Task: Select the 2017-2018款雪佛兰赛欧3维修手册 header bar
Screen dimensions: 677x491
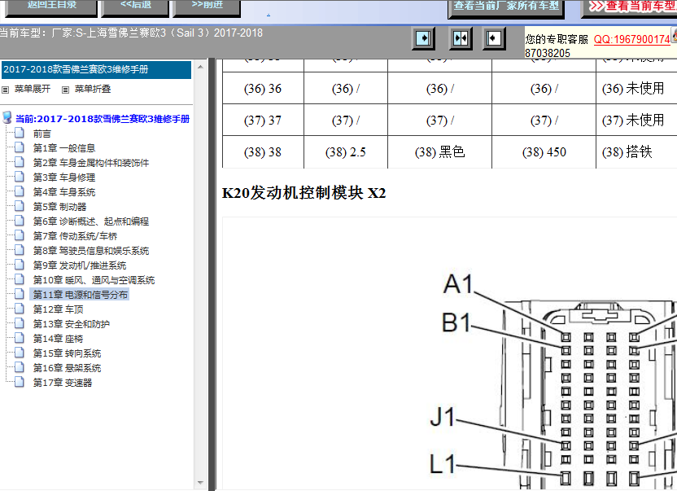Action: click(96, 69)
